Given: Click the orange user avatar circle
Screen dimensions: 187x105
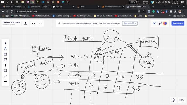Looking at the screenshot, I should (165, 23).
